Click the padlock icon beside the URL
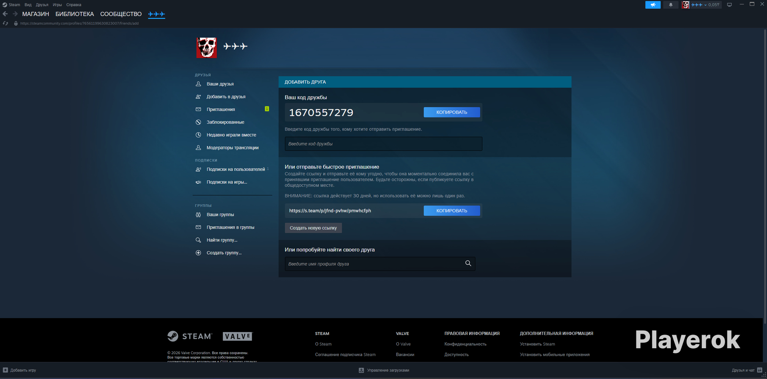767x379 pixels. (x=16, y=23)
